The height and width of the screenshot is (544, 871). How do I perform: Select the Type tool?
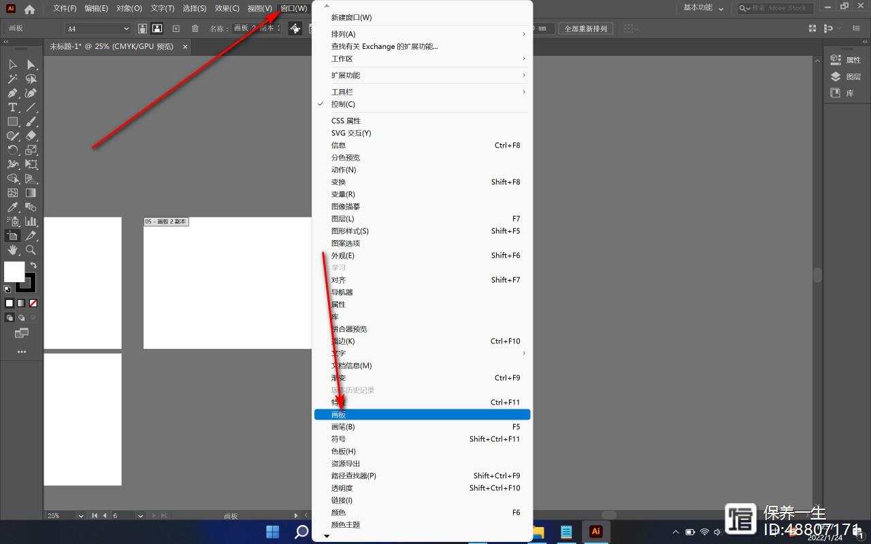[13, 107]
